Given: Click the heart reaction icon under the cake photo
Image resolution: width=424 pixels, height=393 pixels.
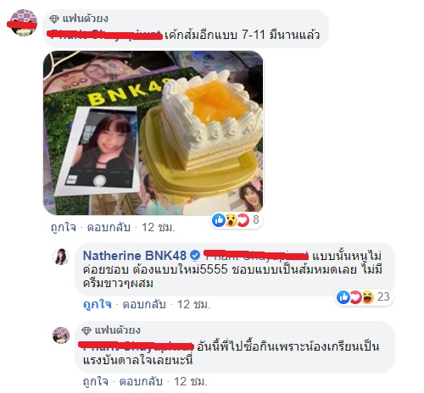Looking at the screenshot, I should click(243, 220).
